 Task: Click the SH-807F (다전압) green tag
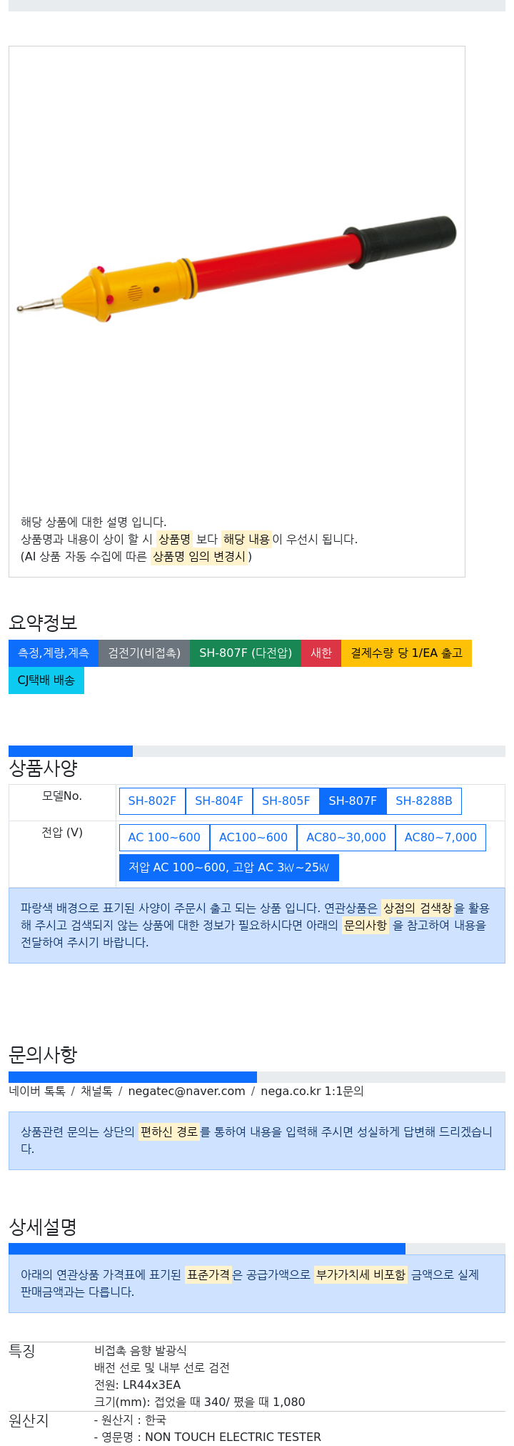coord(246,653)
